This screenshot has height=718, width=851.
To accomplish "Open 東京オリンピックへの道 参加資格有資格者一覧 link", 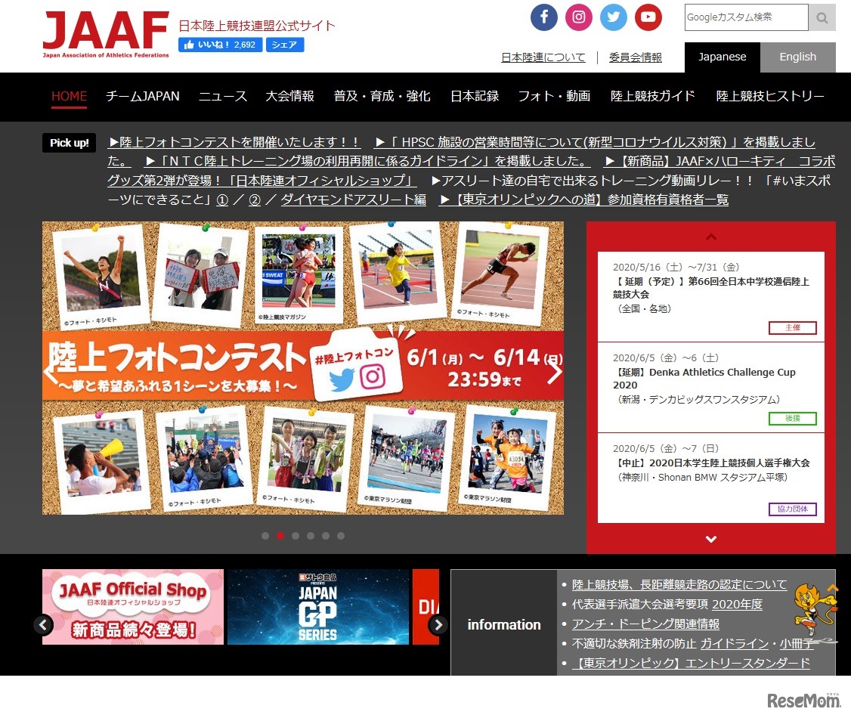I will click(583, 200).
